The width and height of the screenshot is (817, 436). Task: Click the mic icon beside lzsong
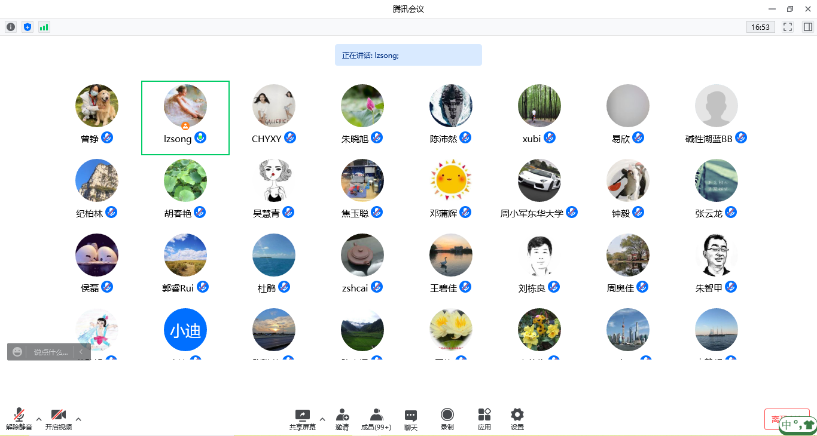201,138
